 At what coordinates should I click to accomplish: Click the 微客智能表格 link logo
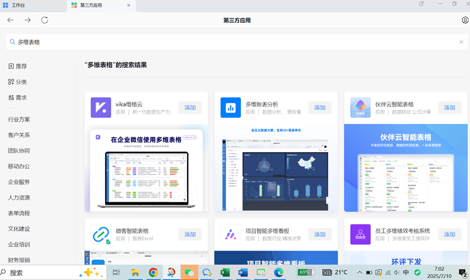(x=101, y=234)
